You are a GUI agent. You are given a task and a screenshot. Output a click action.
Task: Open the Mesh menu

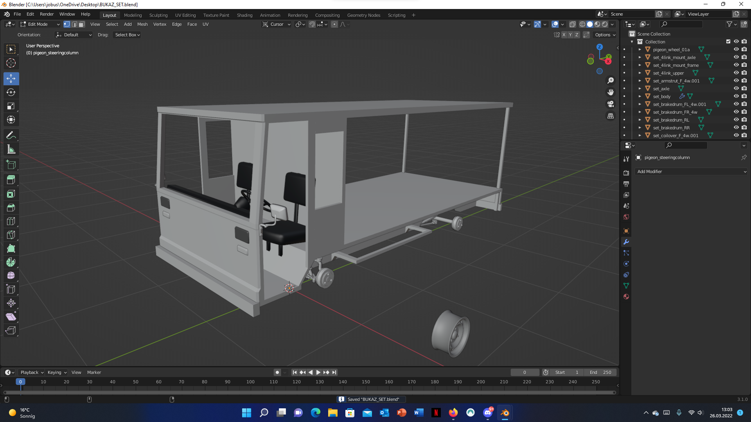[142, 24]
